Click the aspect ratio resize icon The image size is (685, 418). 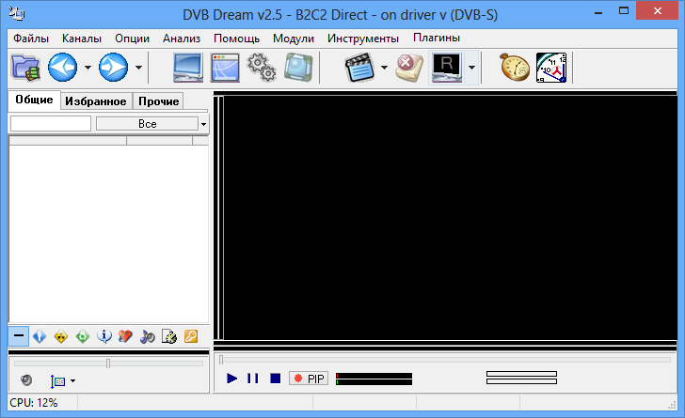tap(57, 381)
